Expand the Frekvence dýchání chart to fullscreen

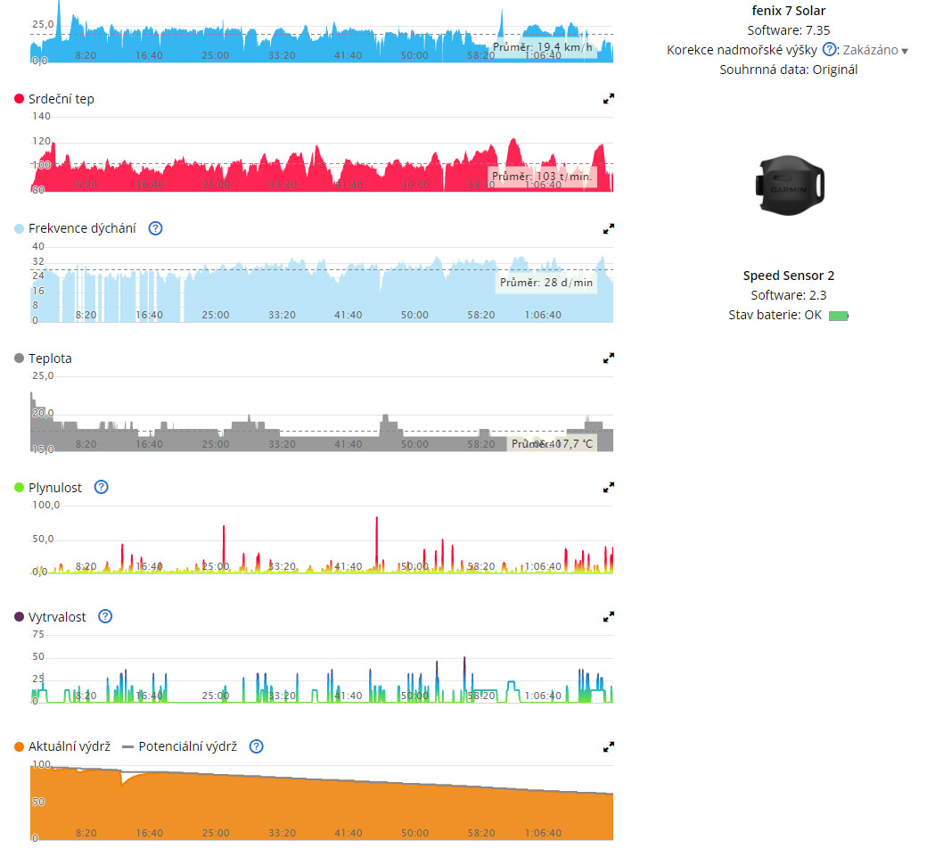[608, 228]
